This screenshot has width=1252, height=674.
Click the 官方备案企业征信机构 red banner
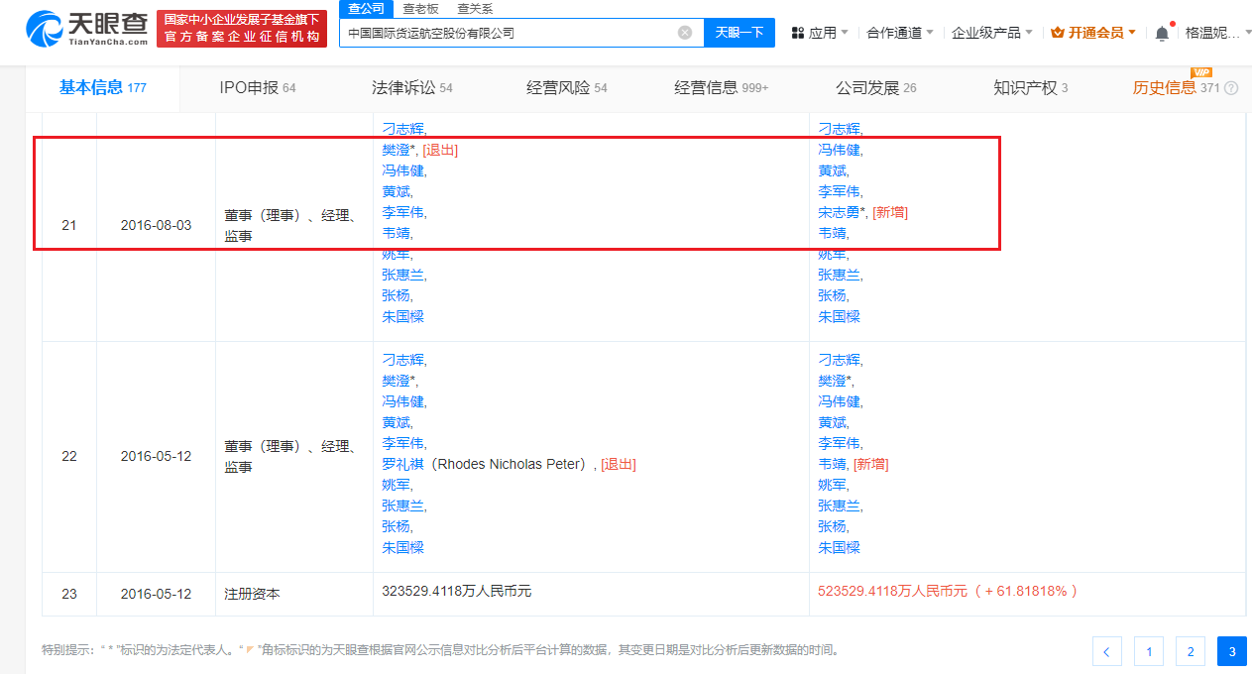point(242,29)
